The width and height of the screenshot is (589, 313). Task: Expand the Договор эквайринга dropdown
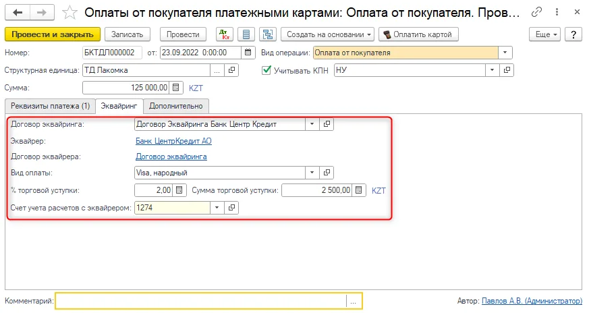pos(312,124)
